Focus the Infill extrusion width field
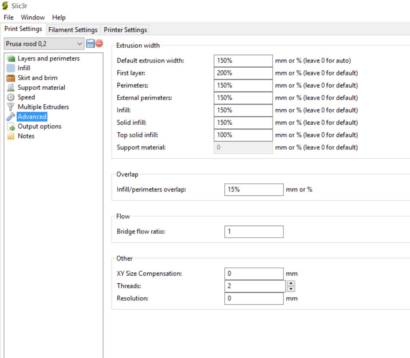410x358 pixels. (x=243, y=110)
